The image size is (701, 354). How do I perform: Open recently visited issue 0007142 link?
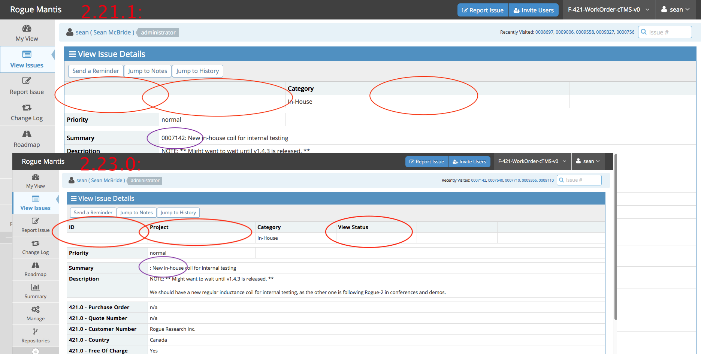pos(478,181)
